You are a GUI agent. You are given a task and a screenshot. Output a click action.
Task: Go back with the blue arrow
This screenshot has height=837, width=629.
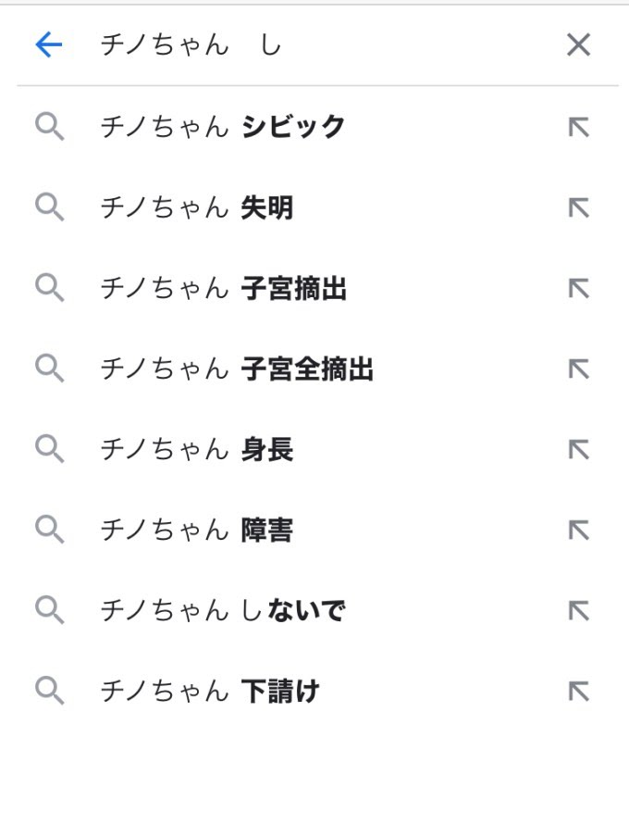pos(48,44)
